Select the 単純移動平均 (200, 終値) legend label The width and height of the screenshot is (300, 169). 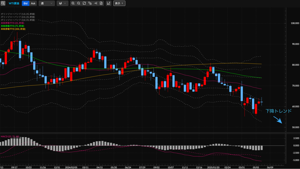[13, 29]
